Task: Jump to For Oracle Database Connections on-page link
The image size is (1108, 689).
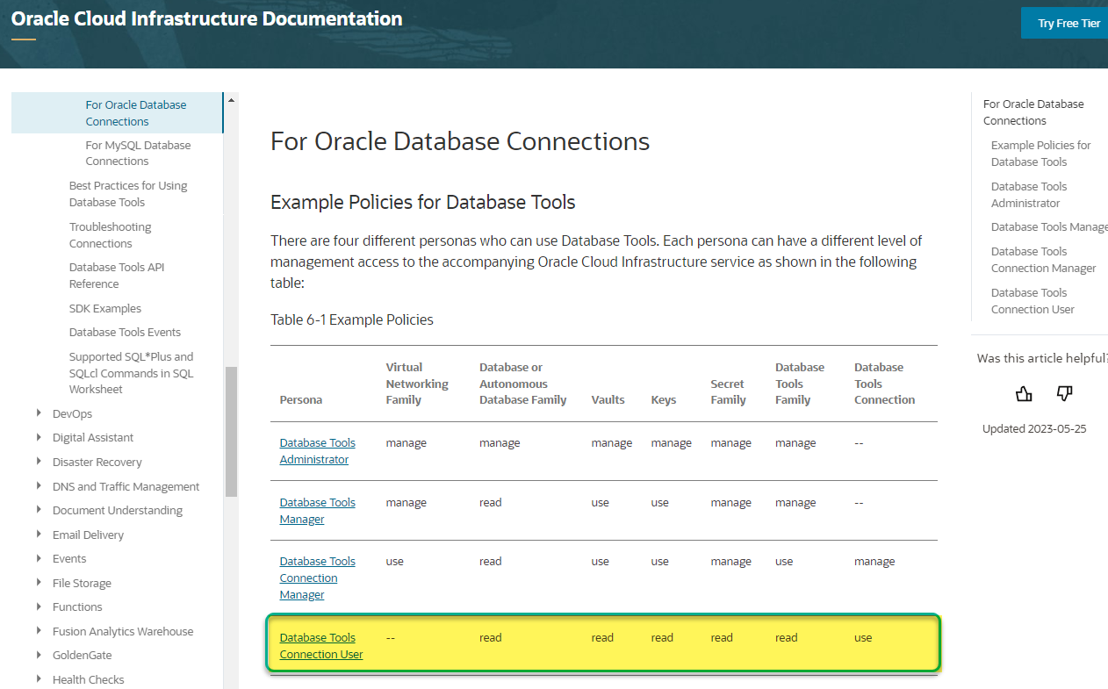Action: (1033, 112)
